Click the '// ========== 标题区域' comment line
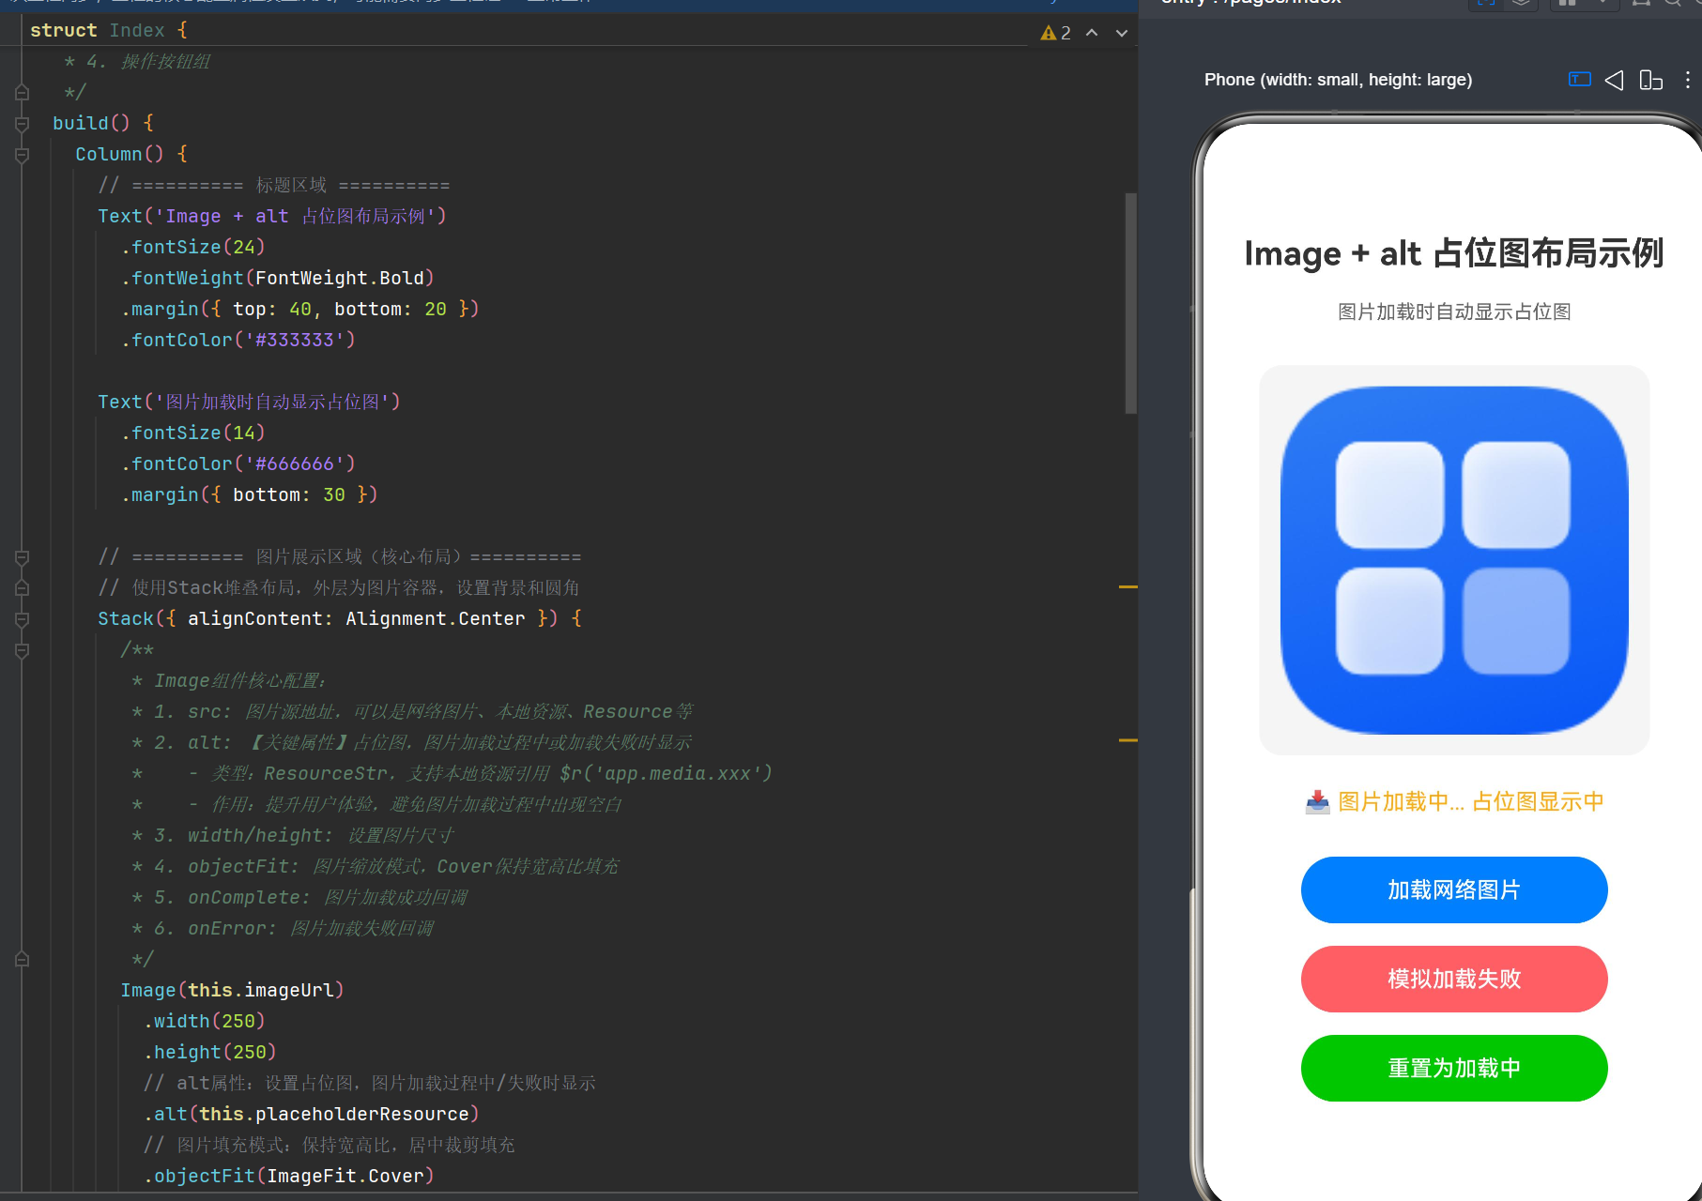 [x=274, y=186]
